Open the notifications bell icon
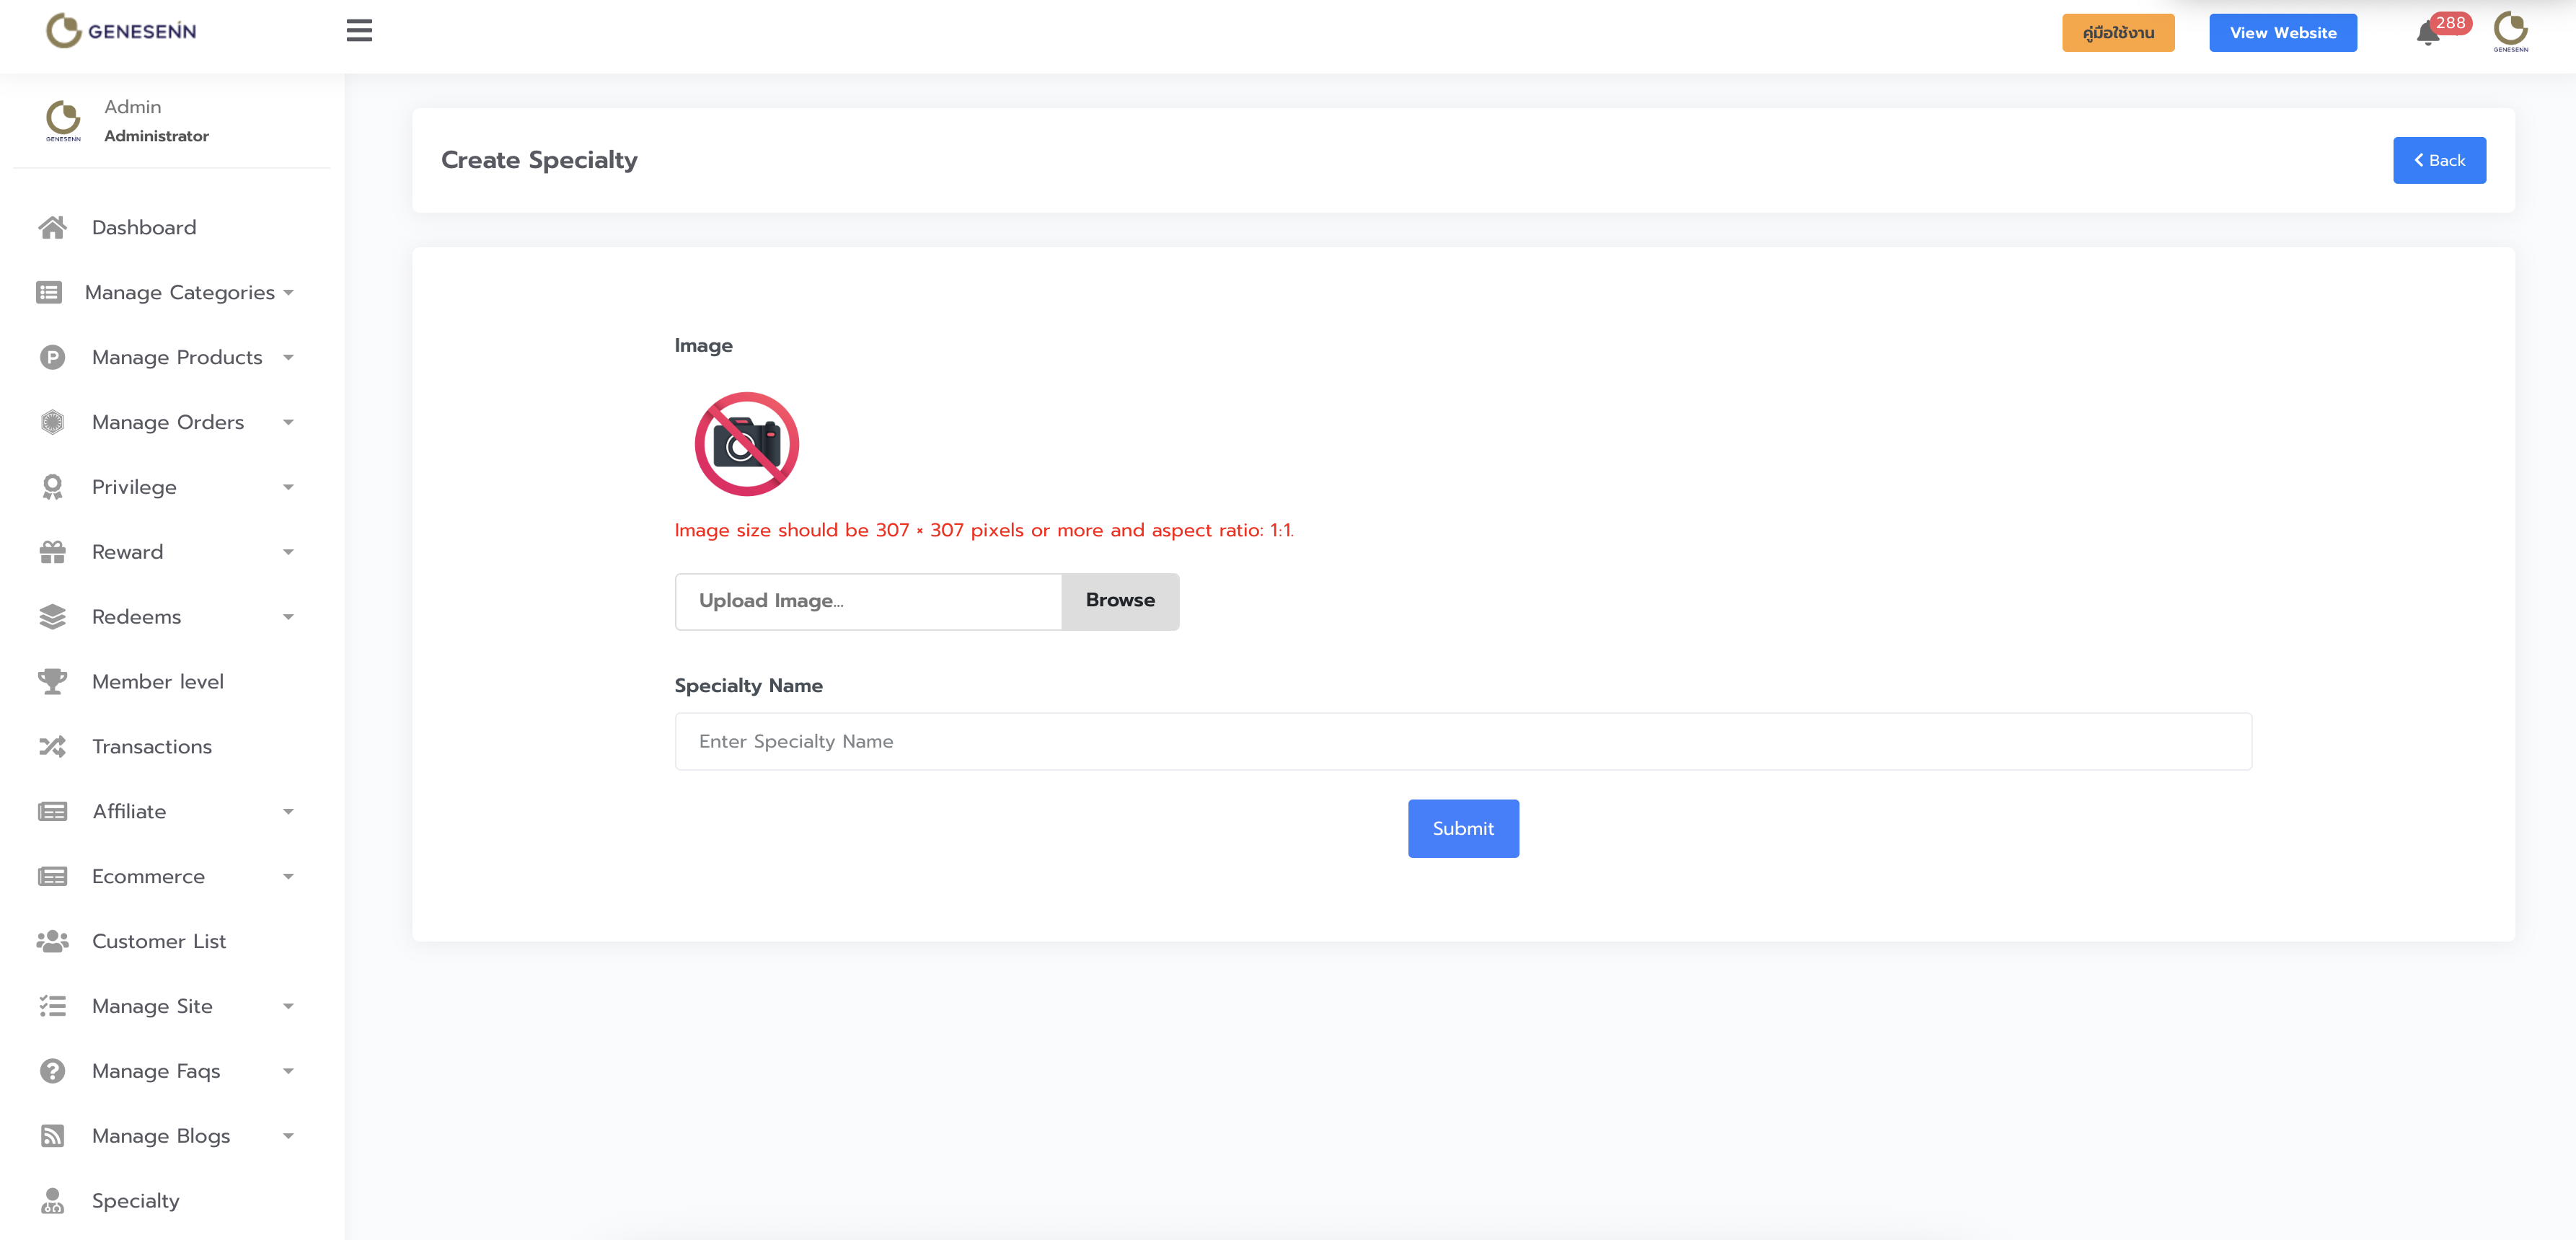The image size is (2576, 1240). tap(2427, 34)
